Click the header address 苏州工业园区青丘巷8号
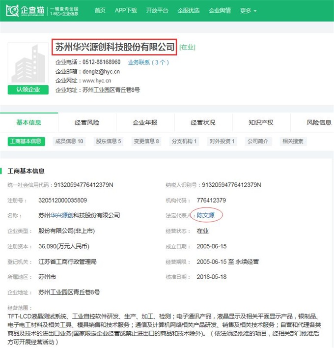The height and width of the screenshot is (348, 334). [x=111, y=90]
